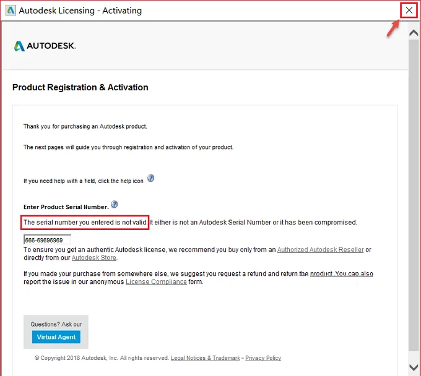Click the Autodesk title bar app icon
The width and height of the screenshot is (421, 376).
pyautogui.click(x=11, y=11)
